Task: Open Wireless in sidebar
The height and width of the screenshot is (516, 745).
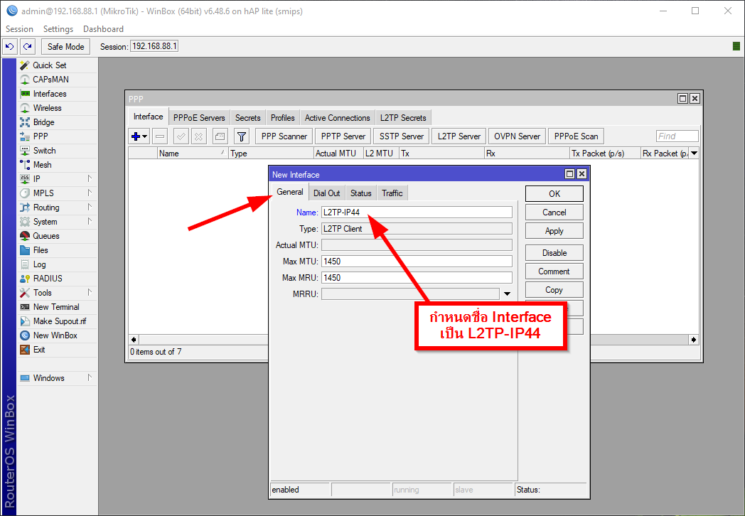Action: [47, 108]
